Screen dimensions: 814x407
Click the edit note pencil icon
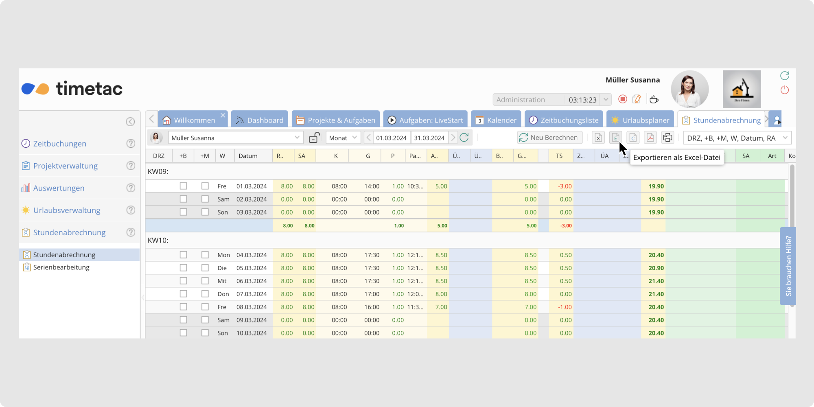(x=637, y=99)
